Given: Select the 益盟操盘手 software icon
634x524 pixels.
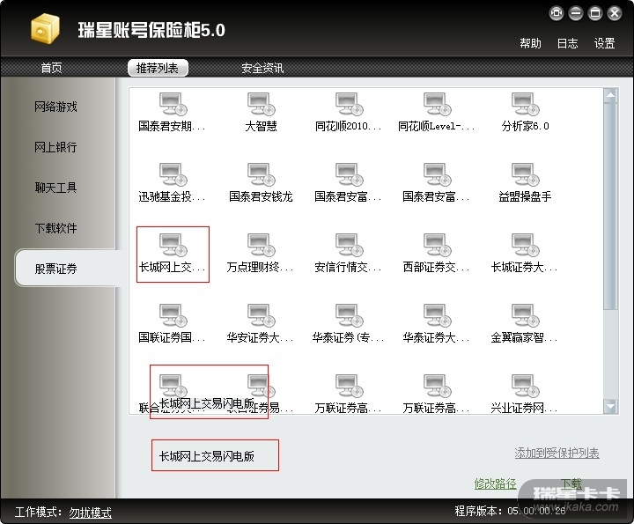Looking at the screenshot, I should [x=525, y=174].
